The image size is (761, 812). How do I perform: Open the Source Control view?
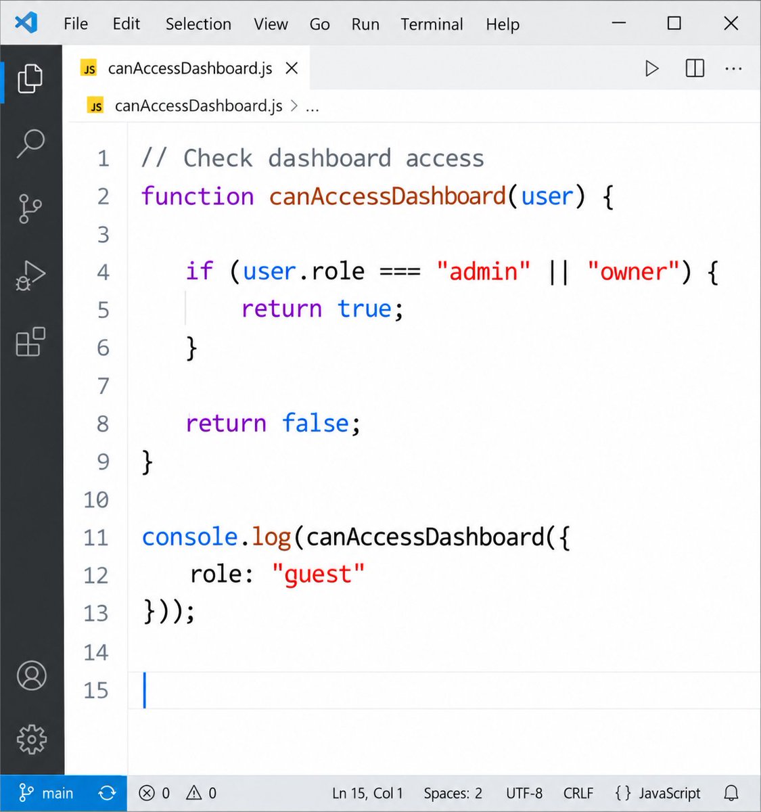click(x=30, y=209)
